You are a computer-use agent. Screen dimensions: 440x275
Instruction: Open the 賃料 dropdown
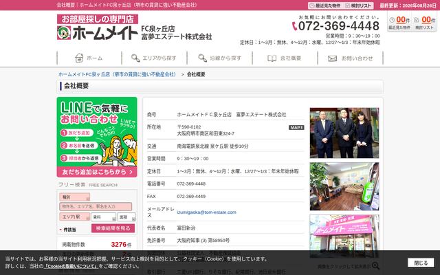(x=103, y=217)
